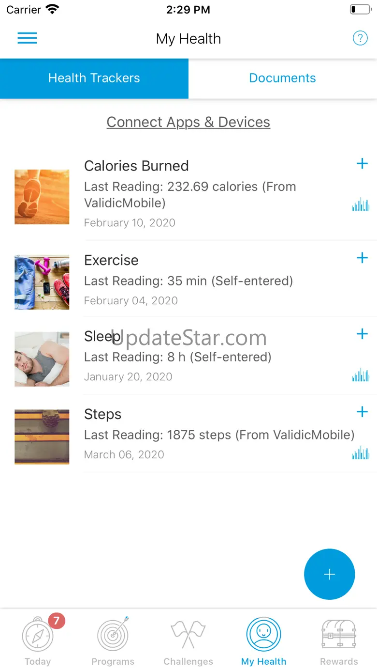The width and height of the screenshot is (377, 672).
Task: Select the My Health bottom tab
Action: click(264, 641)
